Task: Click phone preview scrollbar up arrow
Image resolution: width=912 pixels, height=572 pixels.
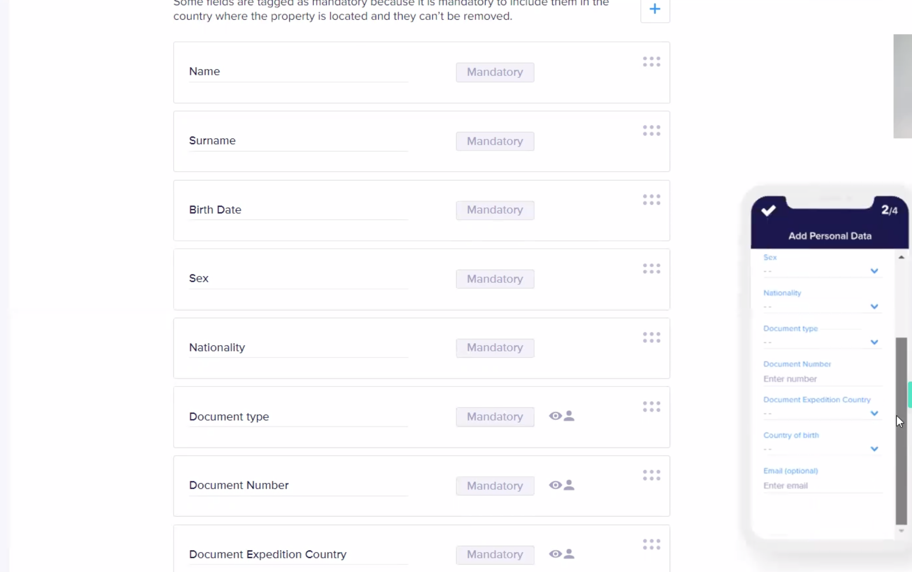Action: (901, 257)
